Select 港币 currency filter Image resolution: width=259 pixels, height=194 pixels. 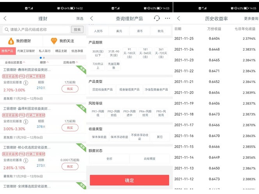[140, 31]
